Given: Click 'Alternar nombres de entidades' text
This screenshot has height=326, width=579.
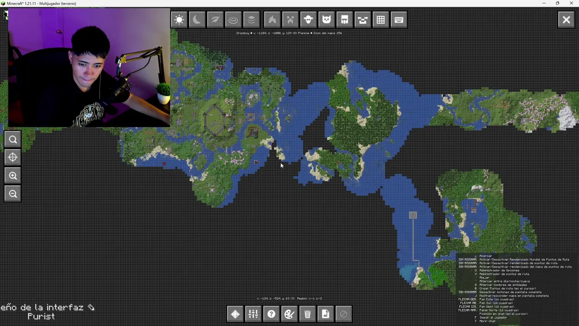Looking at the screenshot, I should 503,285.
